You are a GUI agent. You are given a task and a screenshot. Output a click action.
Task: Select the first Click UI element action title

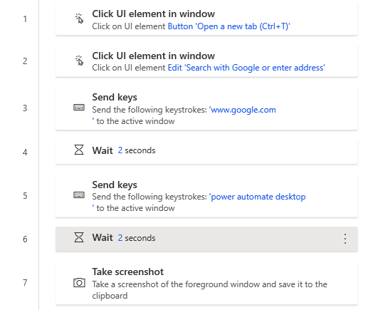coord(153,14)
